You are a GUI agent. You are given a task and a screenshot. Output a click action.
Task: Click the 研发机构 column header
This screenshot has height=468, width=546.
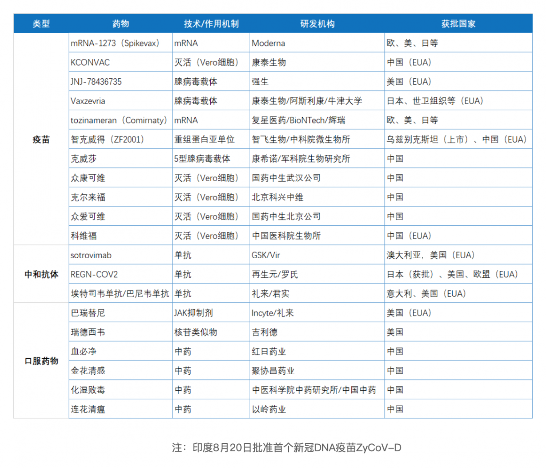click(317, 24)
